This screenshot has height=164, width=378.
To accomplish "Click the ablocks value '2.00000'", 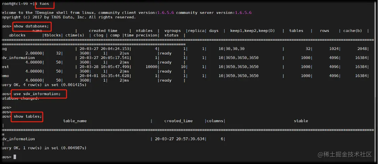I will (x=34, y=53).
